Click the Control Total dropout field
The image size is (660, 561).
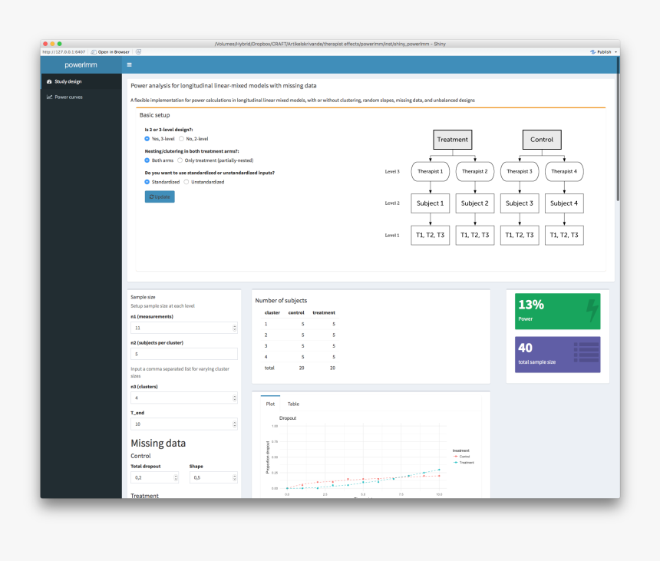point(154,477)
